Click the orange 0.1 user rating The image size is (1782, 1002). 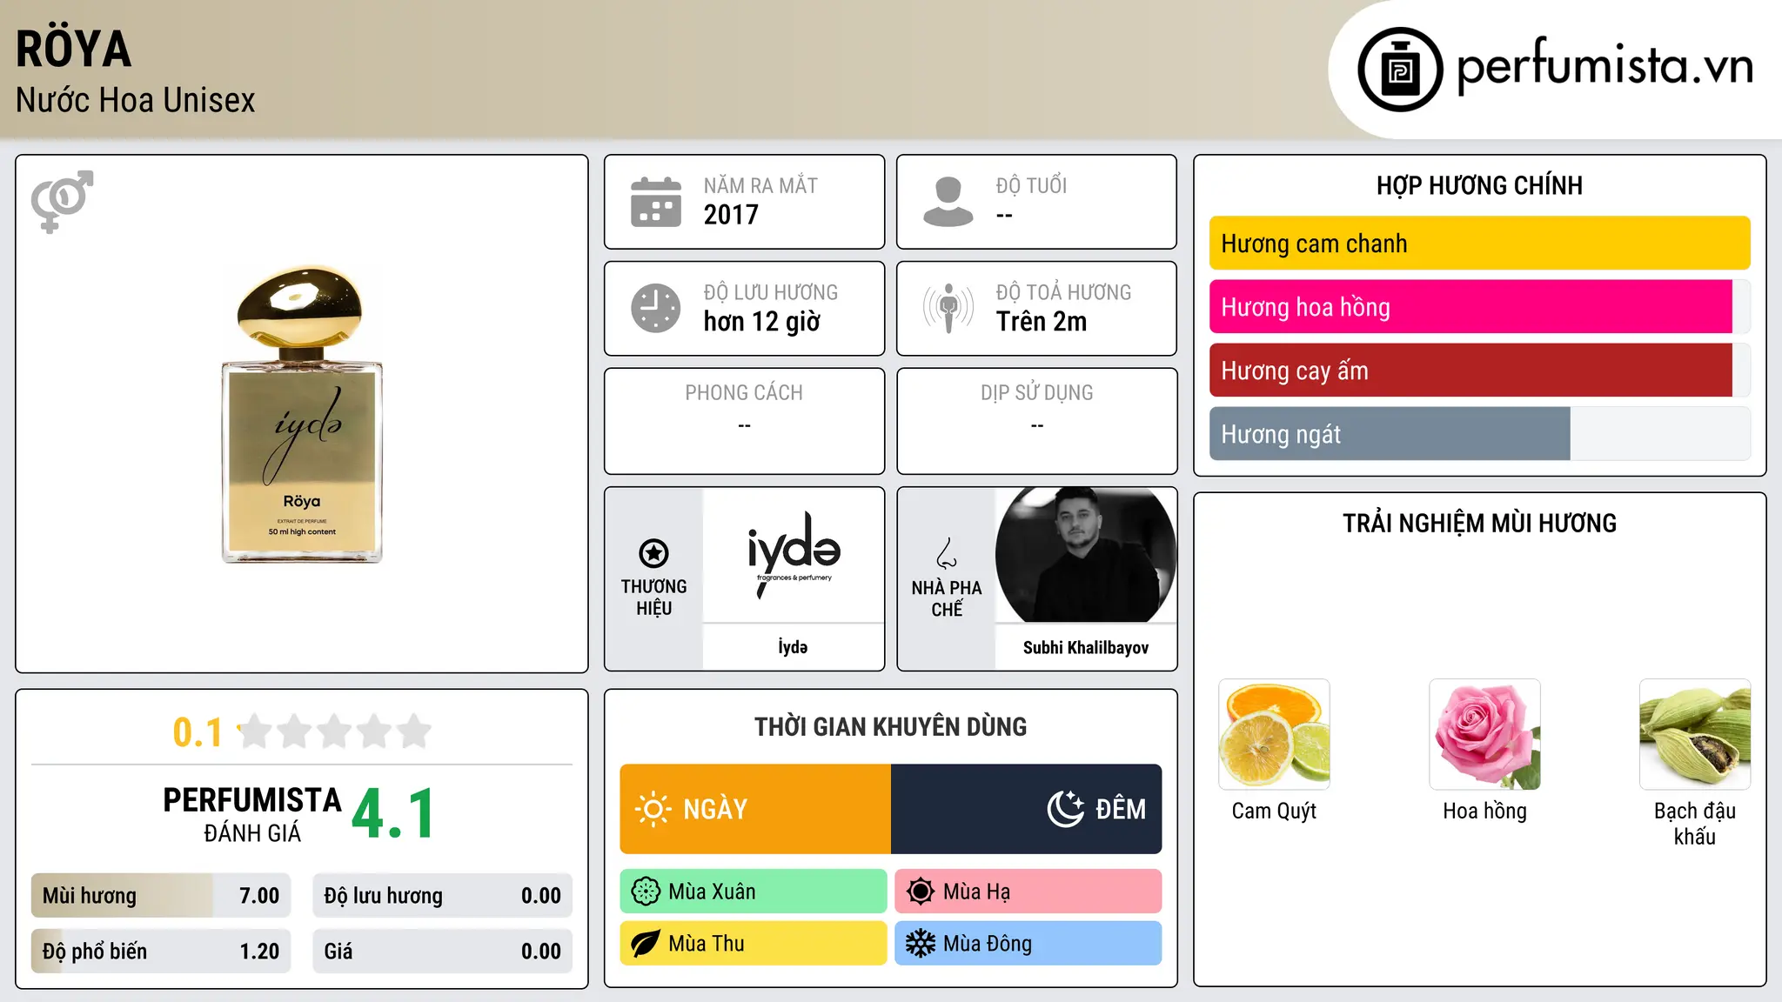[x=198, y=732]
